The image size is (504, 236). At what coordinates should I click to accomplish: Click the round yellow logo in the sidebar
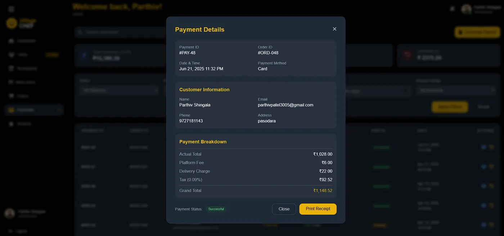(x=12, y=23)
